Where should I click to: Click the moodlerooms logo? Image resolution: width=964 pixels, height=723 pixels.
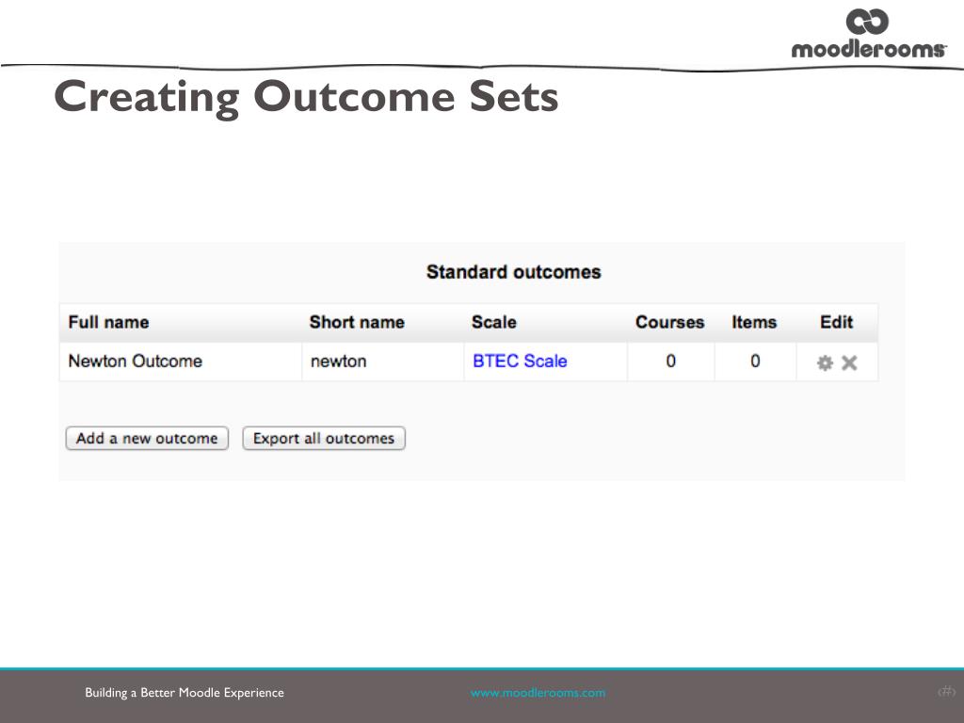[x=868, y=33]
